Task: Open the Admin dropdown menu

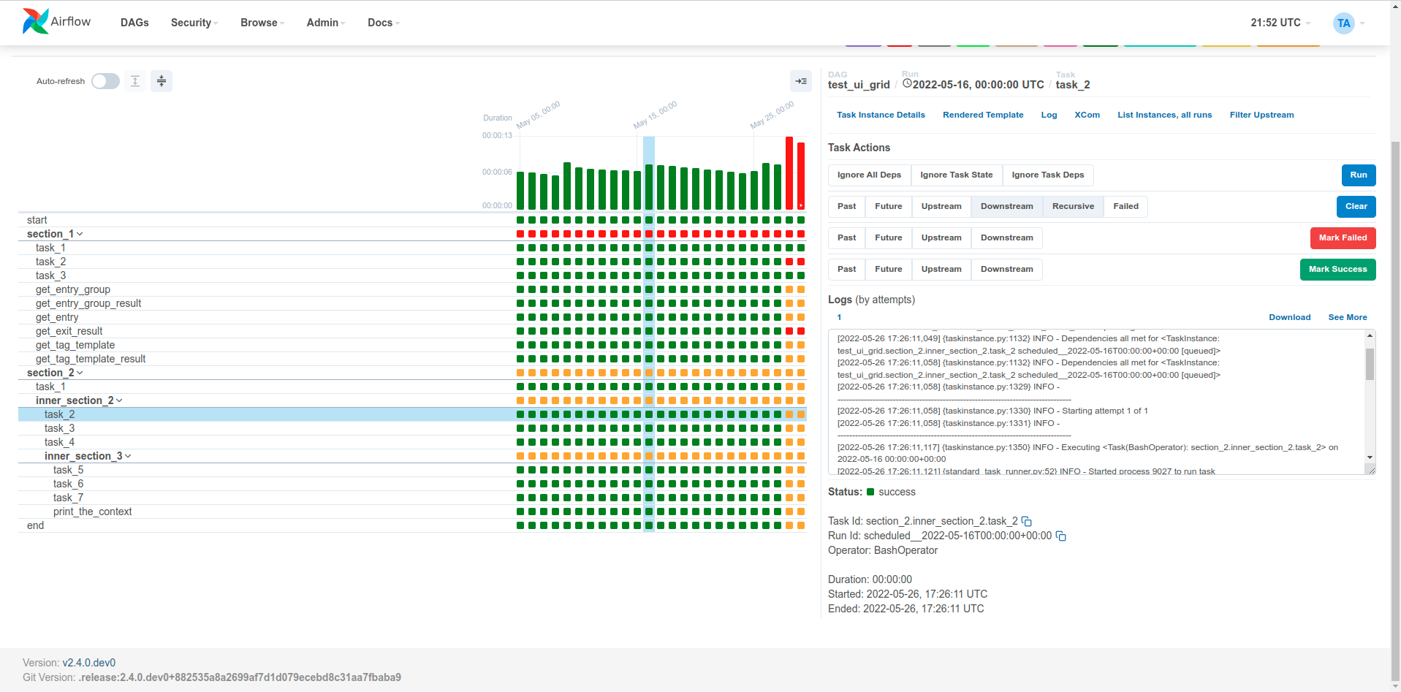Action: (x=326, y=23)
